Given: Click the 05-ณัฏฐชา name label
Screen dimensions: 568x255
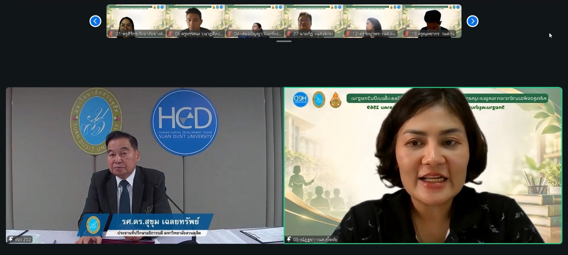Looking at the screenshot, I should (315, 240).
